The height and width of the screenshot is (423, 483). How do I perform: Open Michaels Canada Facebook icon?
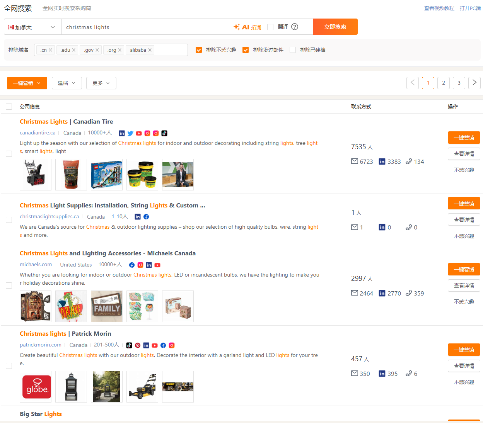tap(132, 265)
